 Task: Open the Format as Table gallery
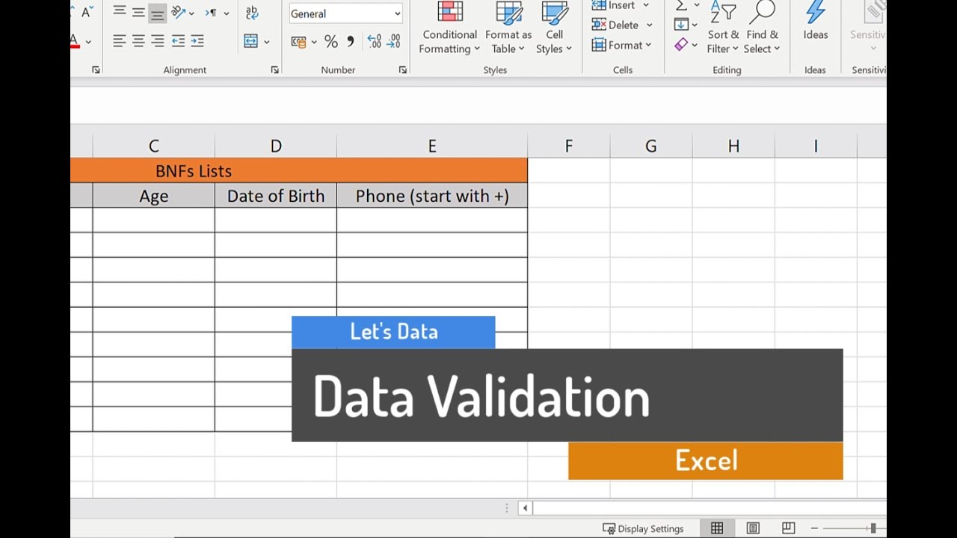(x=508, y=28)
